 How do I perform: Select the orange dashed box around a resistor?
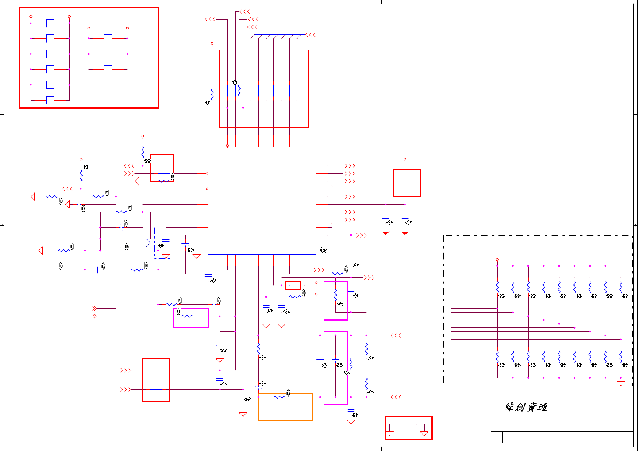pos(103,199)
